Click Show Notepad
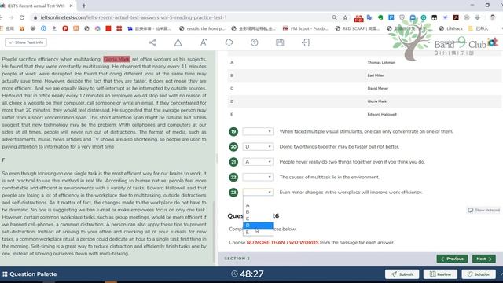Viewport: 503px width, 283px height. [x=484, y=210]
